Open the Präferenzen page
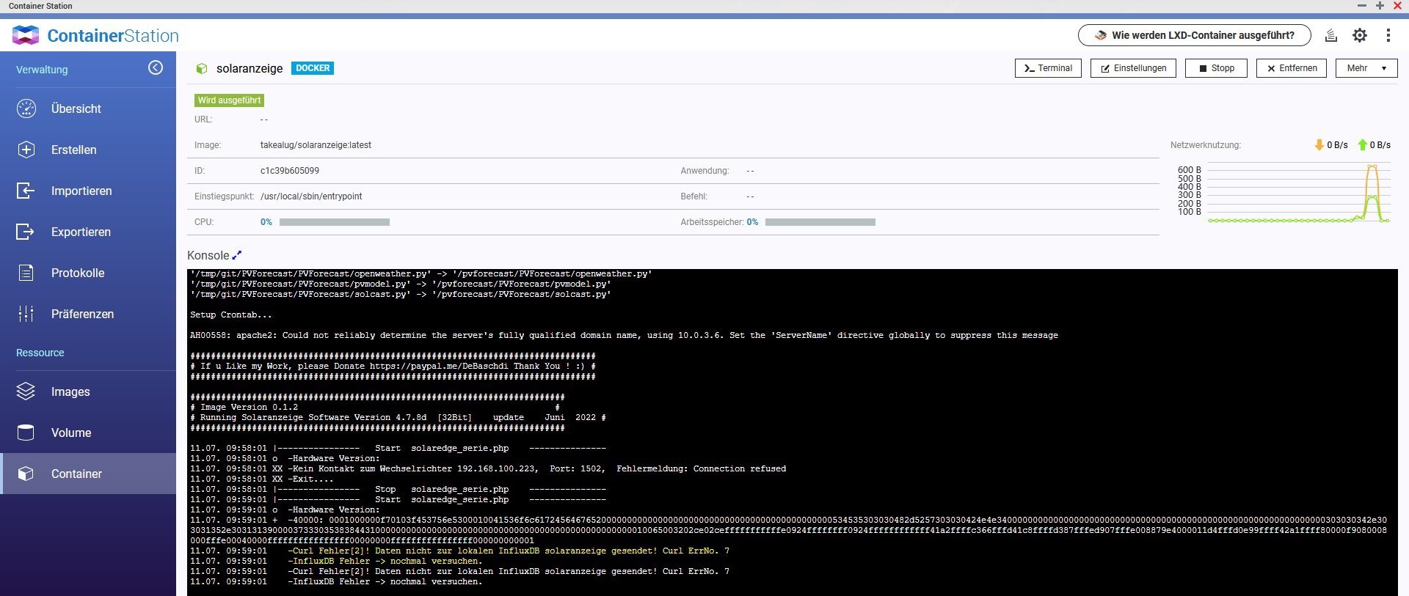The height and width of the screenshot is (596, 1409). click(x=82, y=314)
